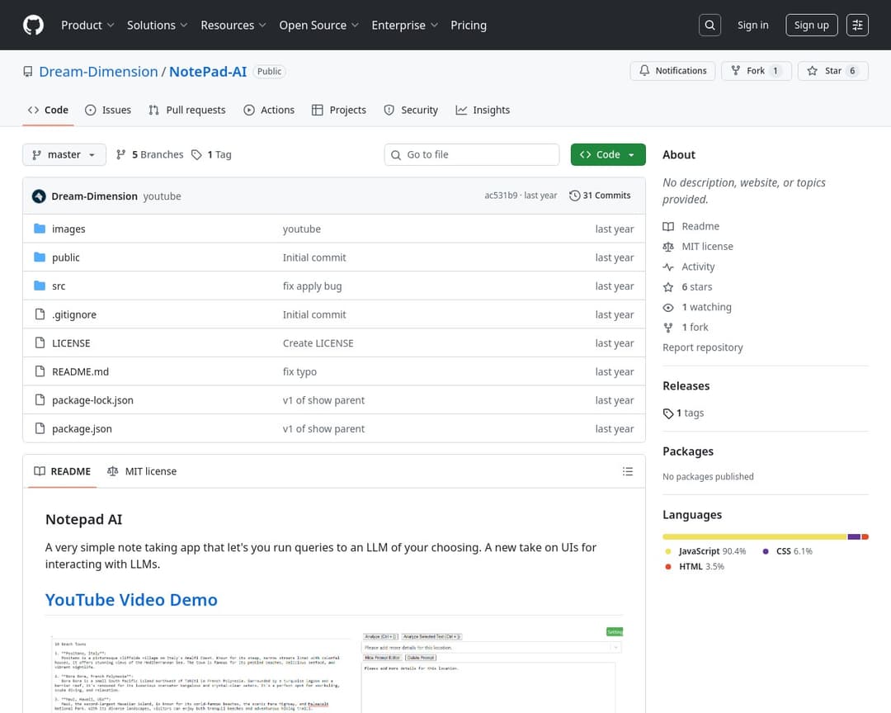Open README outline list icon
This screenshot has height=713, width=891.
628,471
